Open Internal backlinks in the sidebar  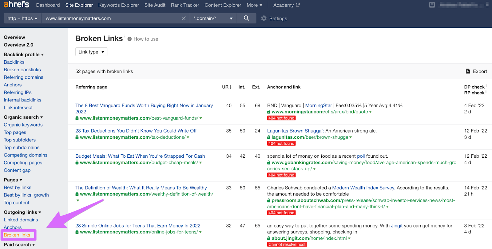coord(22,100)
